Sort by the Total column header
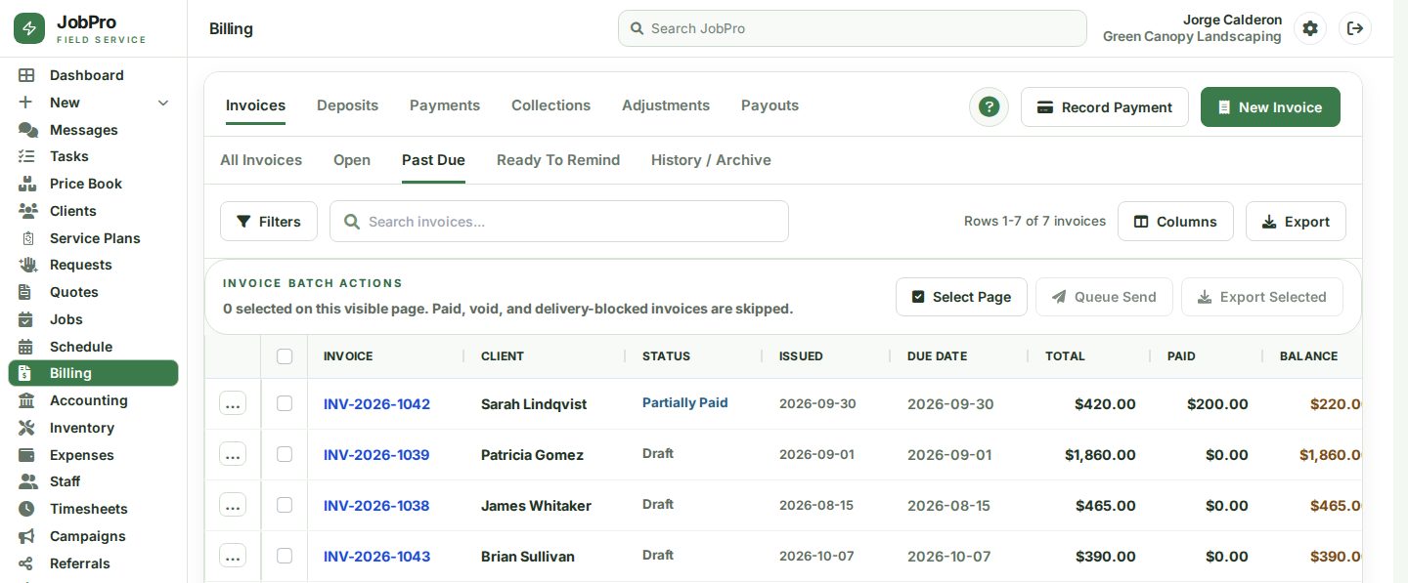The image size is (1408, 583). click(1065, 356)
